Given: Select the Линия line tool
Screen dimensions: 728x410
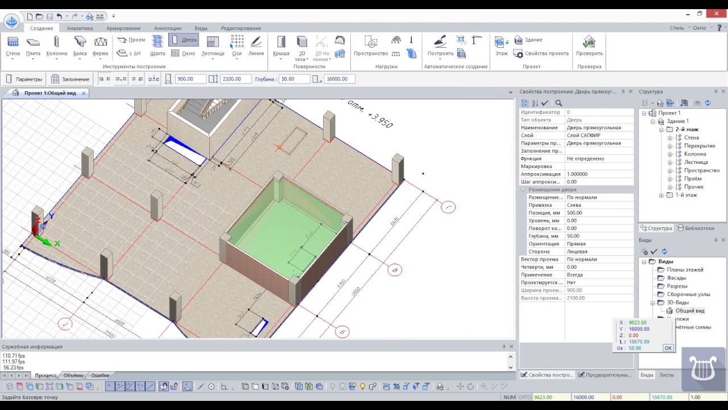Looking at the screenshot, I should tap(256, 47).
